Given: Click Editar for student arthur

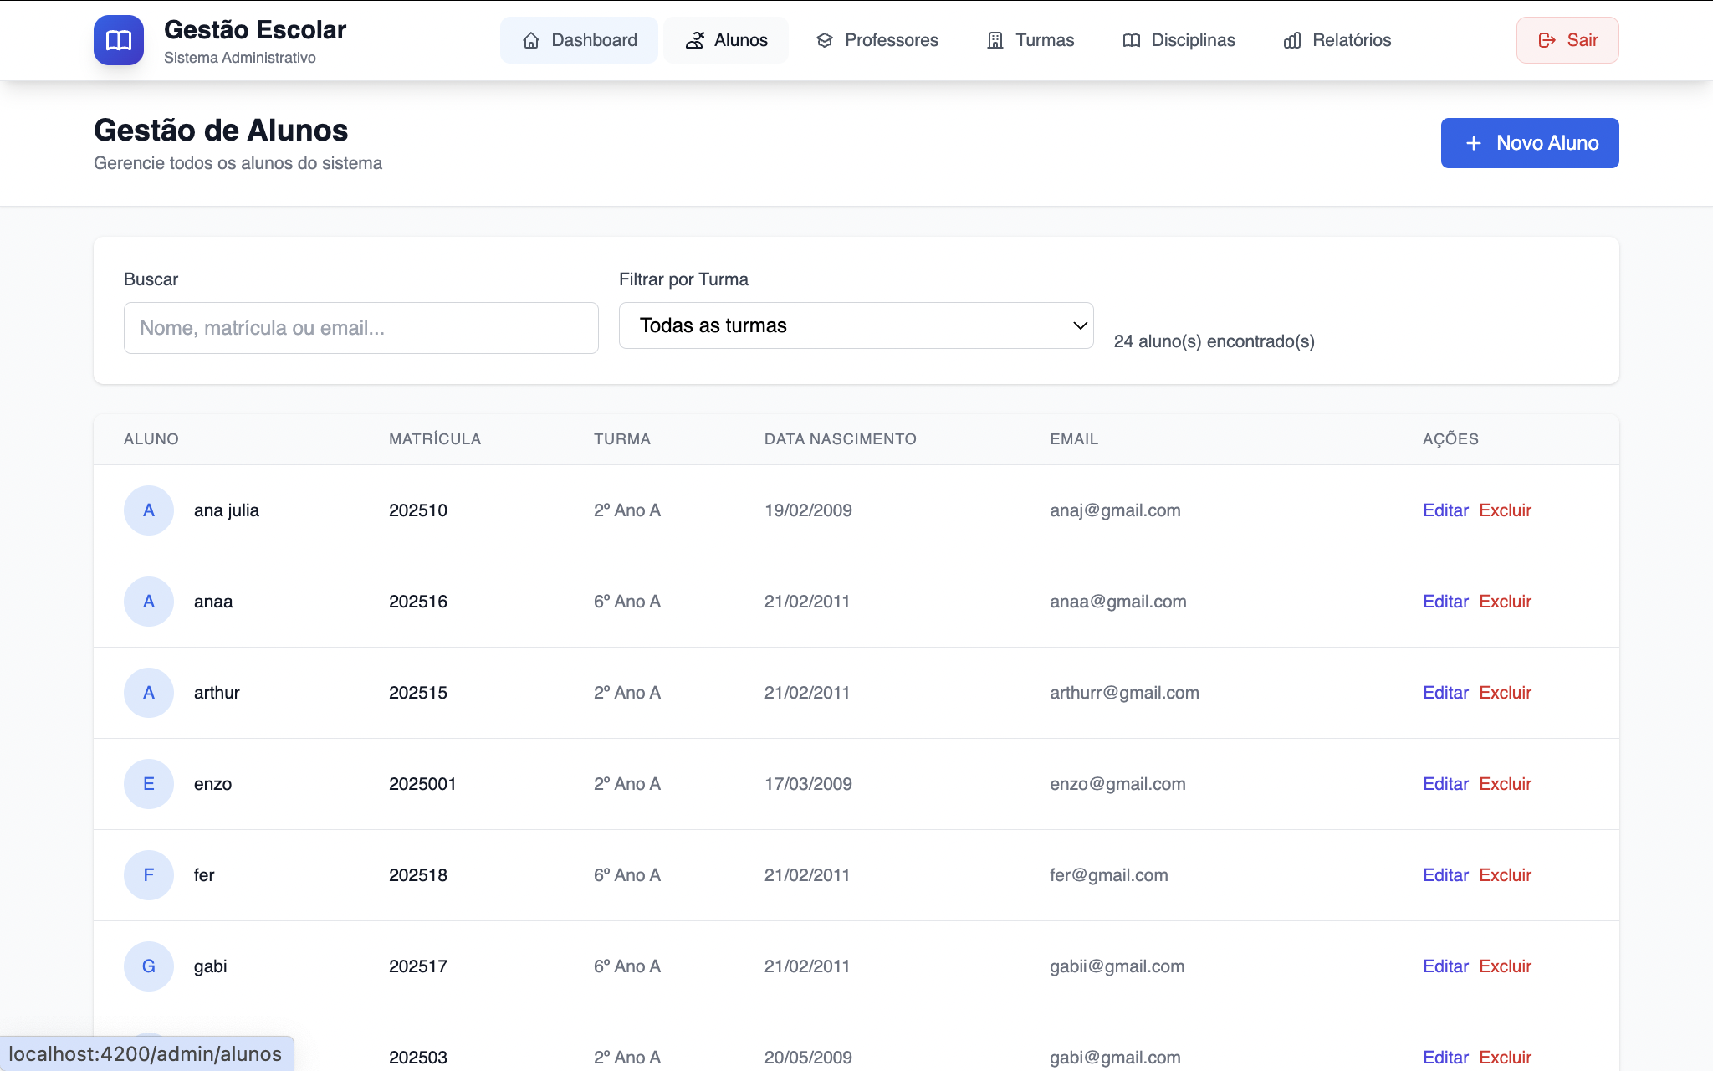Looking at the screenshot, I should tap(1445, 693).
